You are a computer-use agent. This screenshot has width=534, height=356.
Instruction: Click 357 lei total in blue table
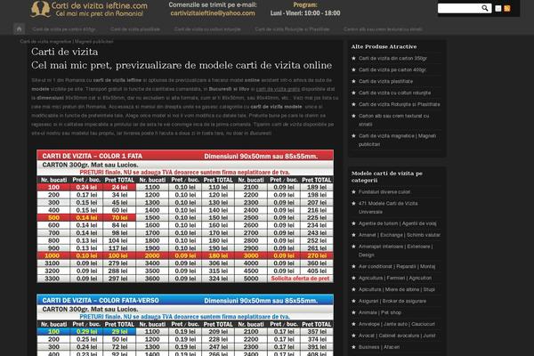[x=317, y=331]
